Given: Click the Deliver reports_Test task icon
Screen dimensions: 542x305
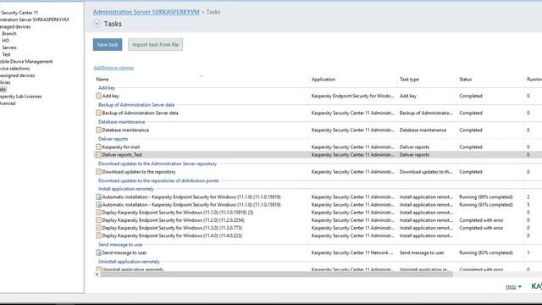Looking at the screenshot, I should (x=98, y=154).
